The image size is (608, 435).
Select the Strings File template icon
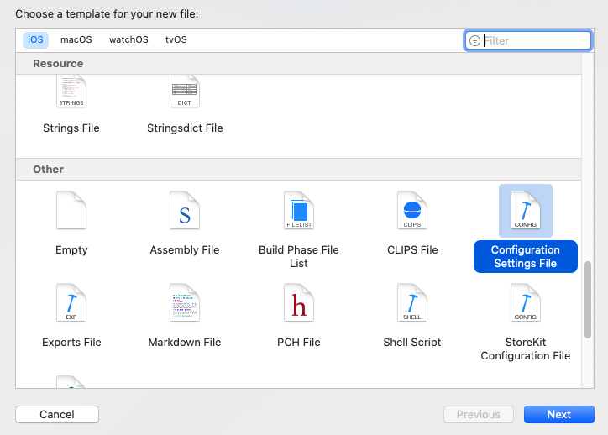(71, 92)
